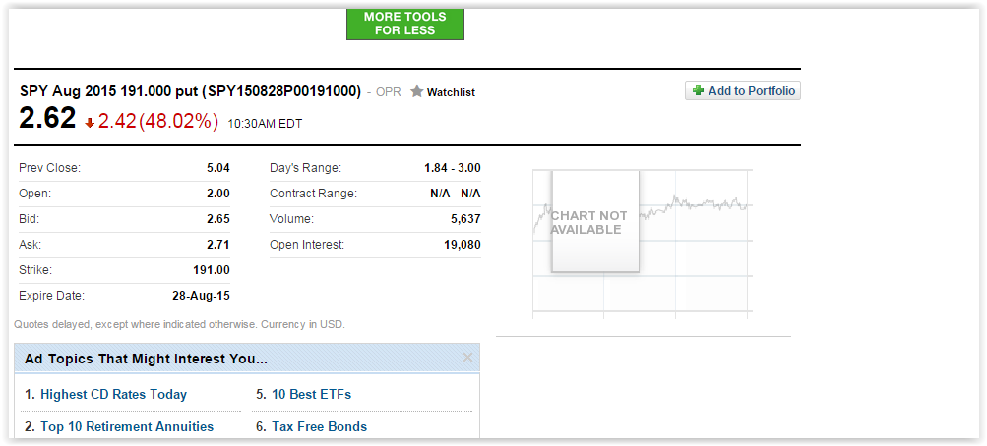Click the Day's Range value 1.84 - 3.00
Viewport: 987px width, 446px height.
coord(453,168)
